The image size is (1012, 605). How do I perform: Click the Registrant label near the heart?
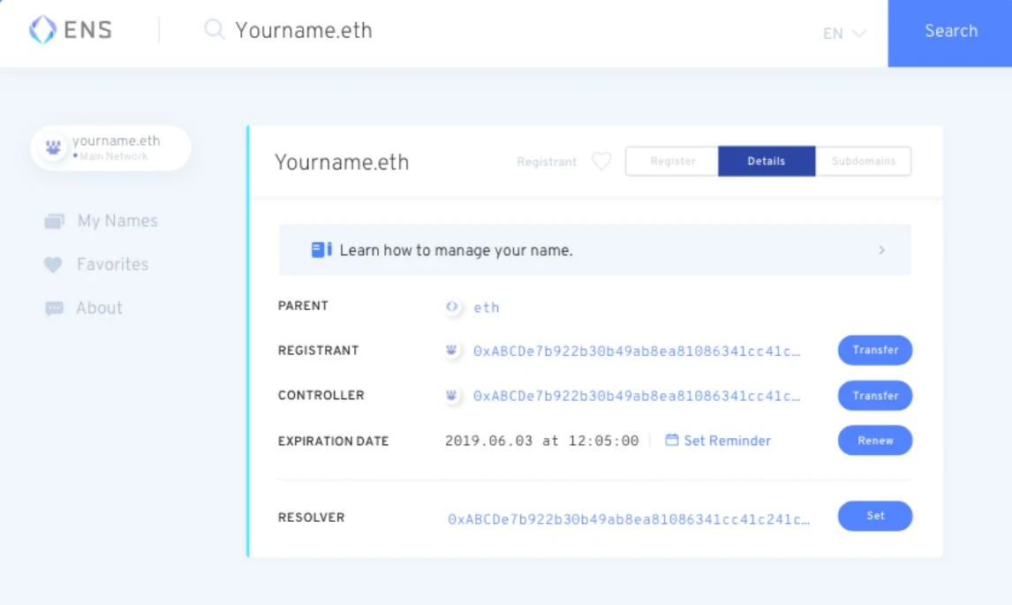tap(546, 162)
